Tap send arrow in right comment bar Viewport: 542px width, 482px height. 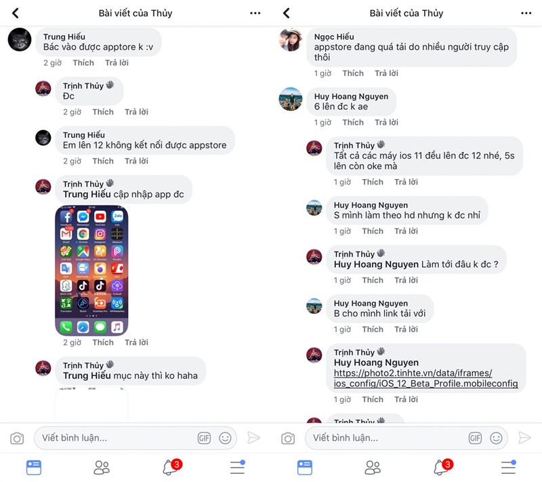524,438
